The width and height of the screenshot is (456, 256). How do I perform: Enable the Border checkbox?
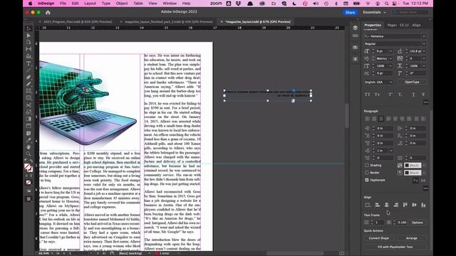coord(367,173)
